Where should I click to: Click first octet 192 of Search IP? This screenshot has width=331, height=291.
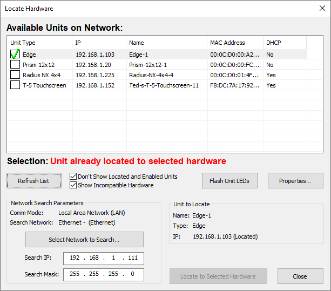pyautogui.click(x=75, y=258)
